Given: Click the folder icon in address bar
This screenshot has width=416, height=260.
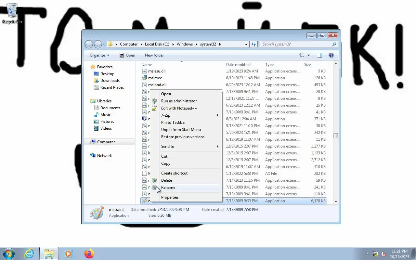Looking at the screenshot, I should 110,44.
